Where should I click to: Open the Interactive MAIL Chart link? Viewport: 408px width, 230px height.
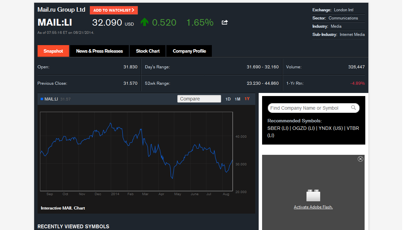(63, 208)
